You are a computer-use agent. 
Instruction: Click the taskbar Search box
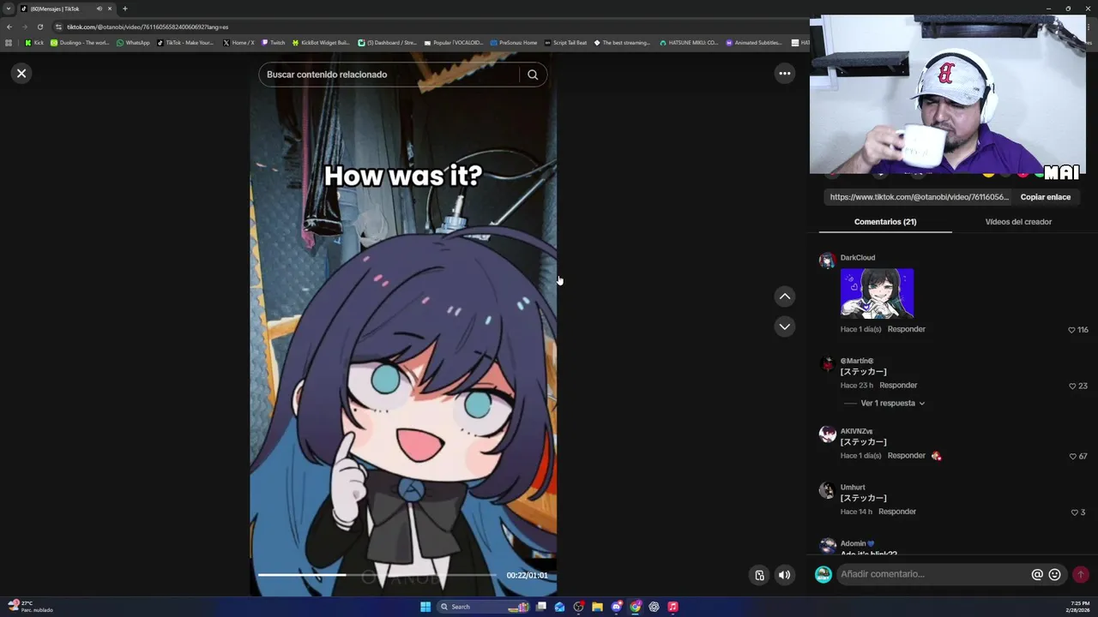point(482,607)
